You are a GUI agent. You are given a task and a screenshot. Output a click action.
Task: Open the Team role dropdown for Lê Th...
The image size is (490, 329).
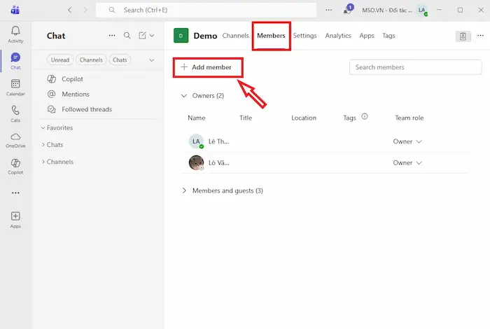click(x=407, y=141)
